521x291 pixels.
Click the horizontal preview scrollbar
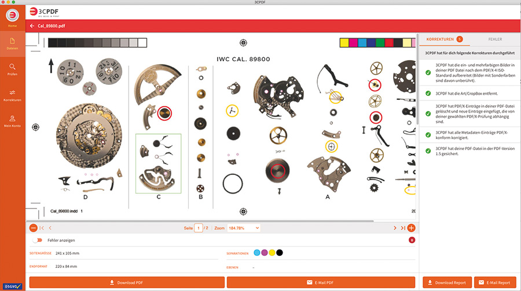tap(200, 221)
